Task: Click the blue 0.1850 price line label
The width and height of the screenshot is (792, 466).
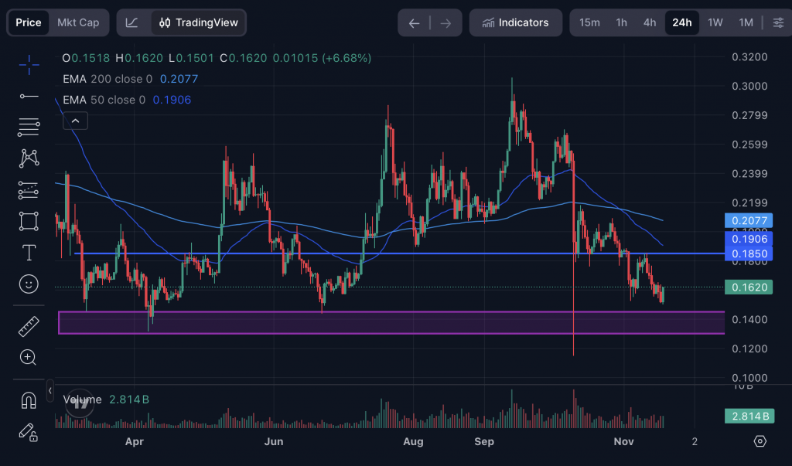Action: [x=749, y=253]
